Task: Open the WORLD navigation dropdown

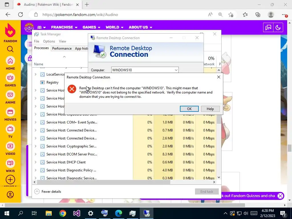Action: 115,27
